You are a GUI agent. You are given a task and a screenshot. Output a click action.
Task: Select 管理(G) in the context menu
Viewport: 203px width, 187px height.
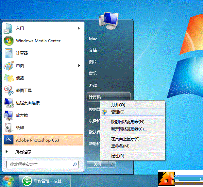(118, 112)
